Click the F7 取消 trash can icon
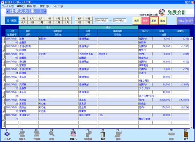 (x=103, y=135)
